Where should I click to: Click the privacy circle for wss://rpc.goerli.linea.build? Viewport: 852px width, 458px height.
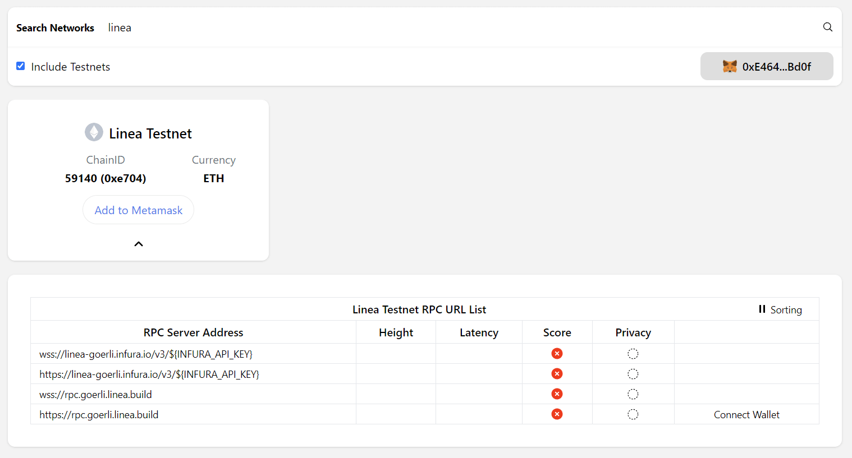633,394
